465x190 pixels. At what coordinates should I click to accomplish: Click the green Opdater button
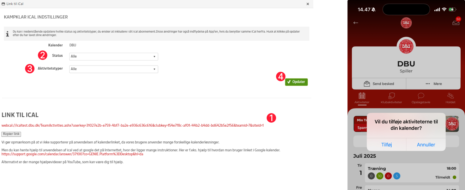pos(296,82)
